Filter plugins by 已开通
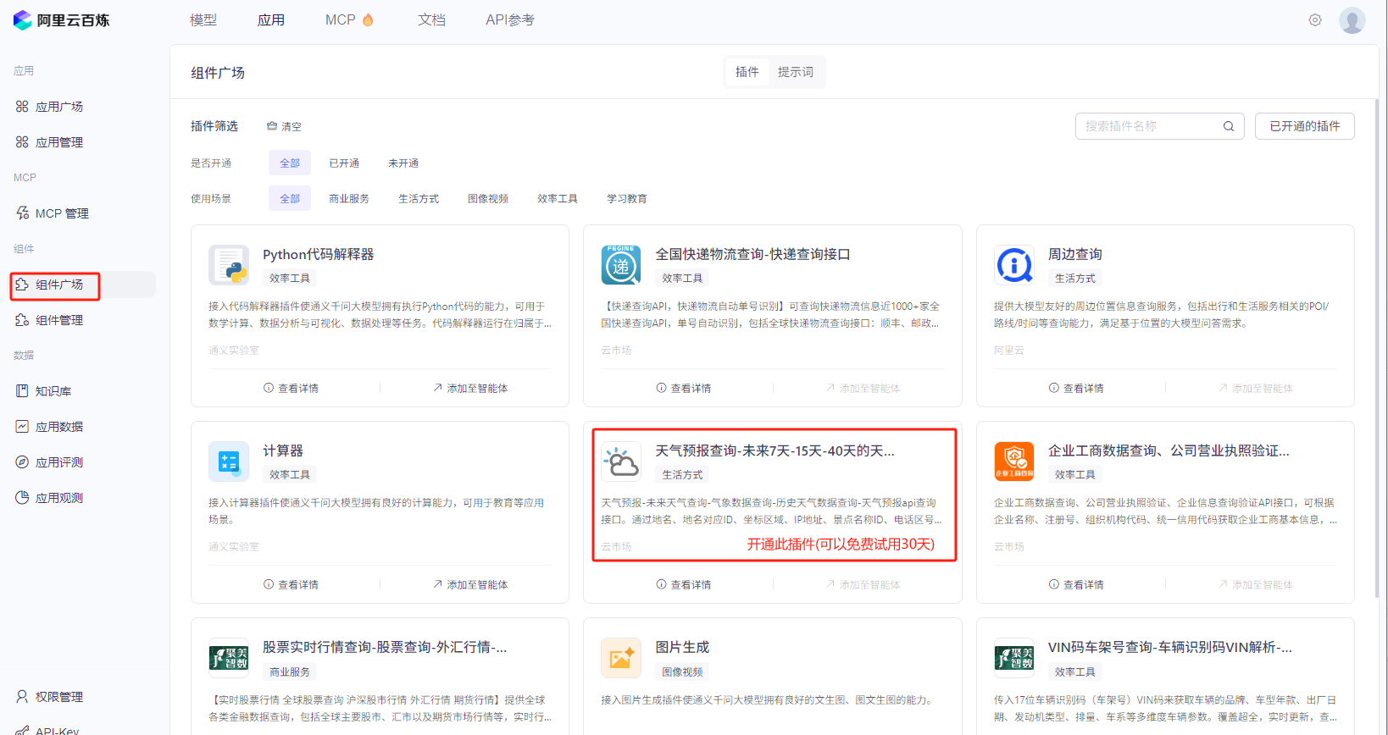 pyautogui.click(x=344, y=163)
